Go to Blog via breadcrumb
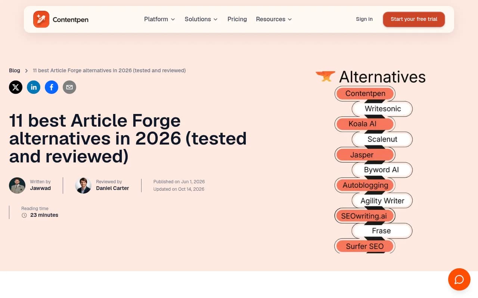 click(x=15, y=71)
